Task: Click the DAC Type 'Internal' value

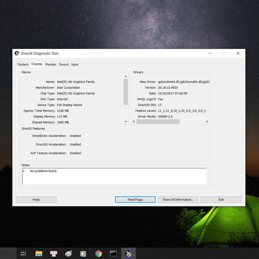Action: 62,99
